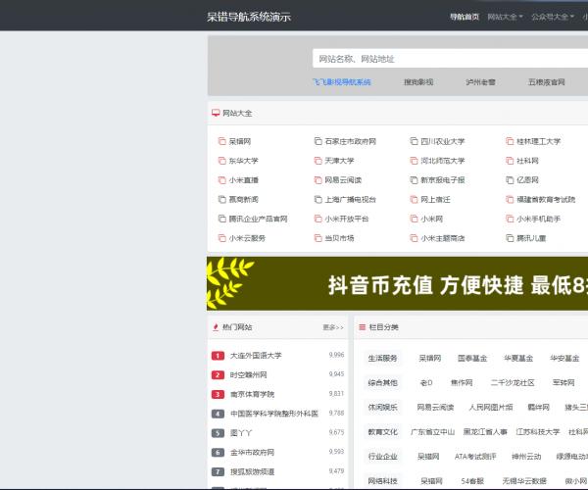The image size is (588, 490).
Task: Click the icon next to 腾讯儿童
Action: 510,238
